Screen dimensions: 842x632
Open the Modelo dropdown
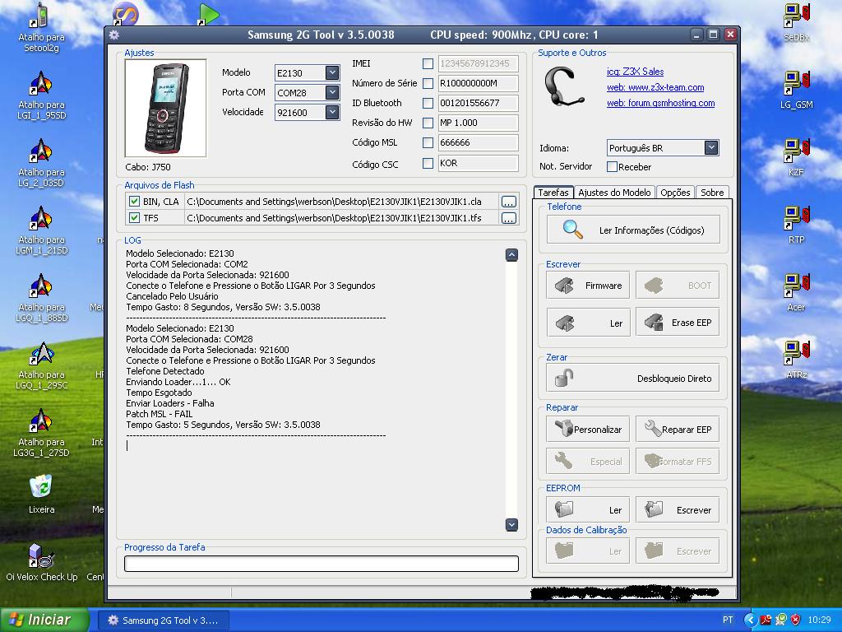(332, 72)
